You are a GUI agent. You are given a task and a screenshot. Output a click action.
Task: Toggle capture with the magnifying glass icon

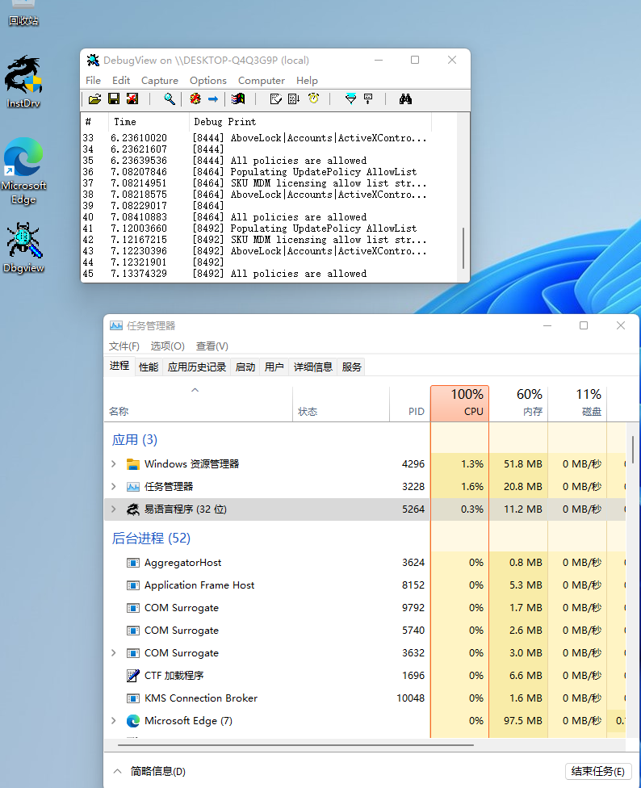170,98
